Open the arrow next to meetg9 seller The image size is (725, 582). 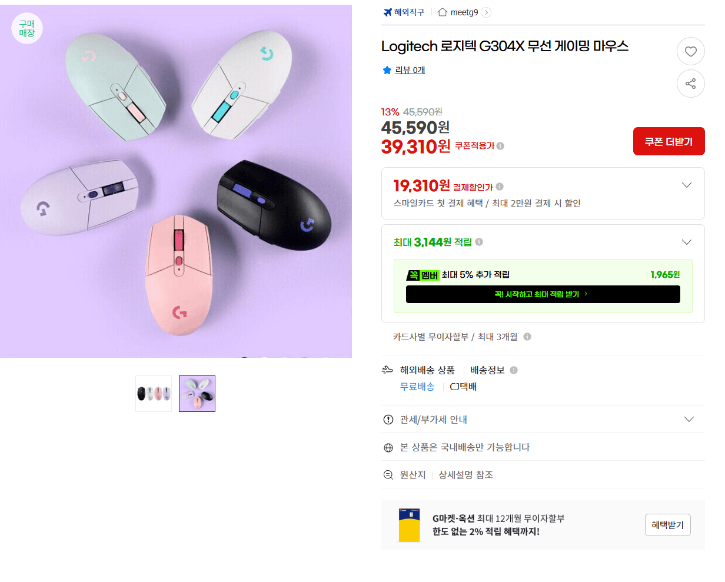485,12
